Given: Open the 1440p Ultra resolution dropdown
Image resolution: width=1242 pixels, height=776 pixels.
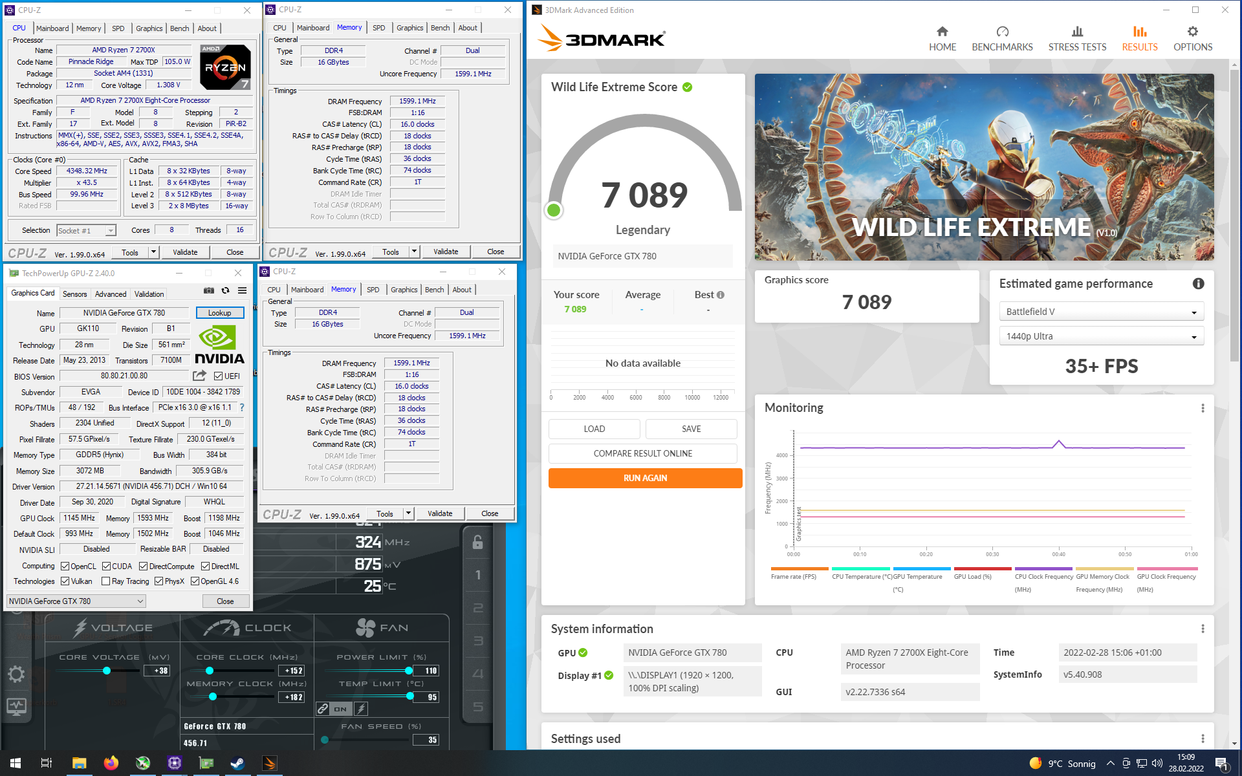Looking at the screenshot, I should (1101, 336).
